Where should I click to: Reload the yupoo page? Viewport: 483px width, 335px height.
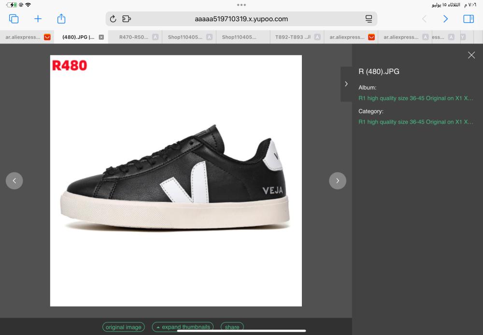tap(113, 19)
